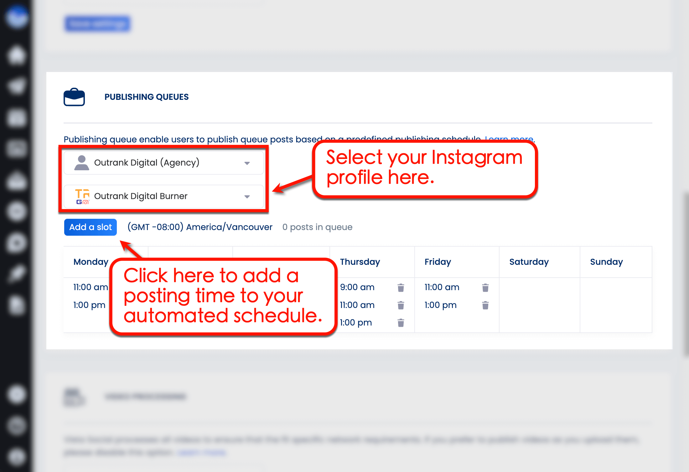The image size is (689, 472).
Task: Click the America/Vancouver timezone text
Action: tap(200, 227)
